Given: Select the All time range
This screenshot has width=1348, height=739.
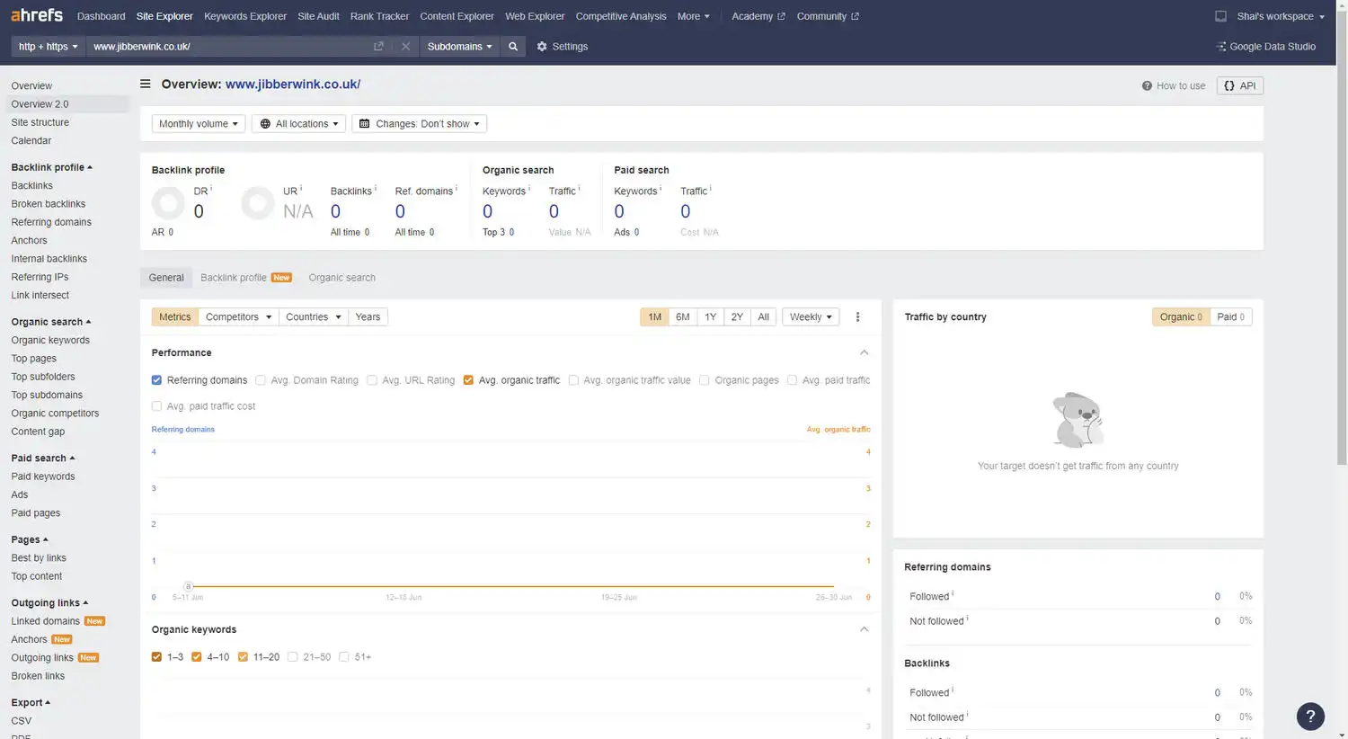Looking at the screenshot, I should (763, 316).
